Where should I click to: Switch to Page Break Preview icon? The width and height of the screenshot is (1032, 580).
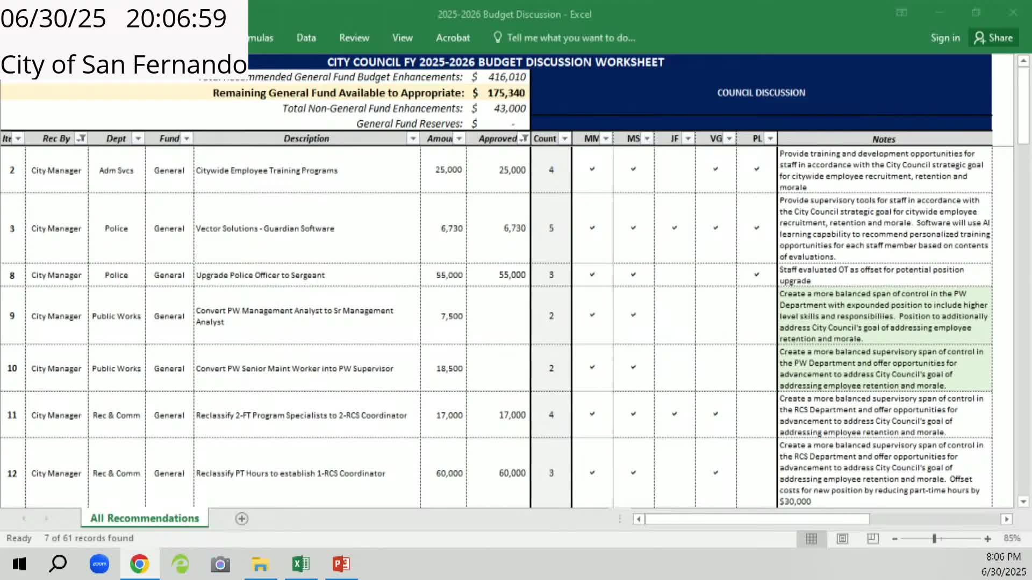click(873, 538)
